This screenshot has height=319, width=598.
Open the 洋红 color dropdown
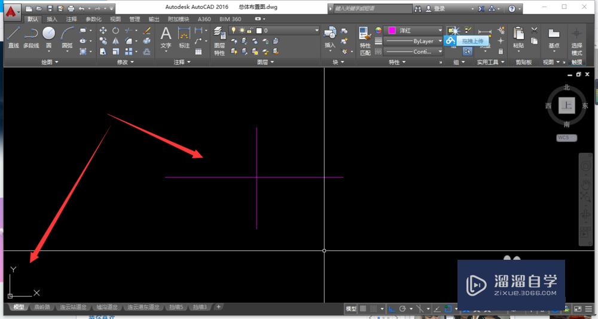pyautogui.click(x=413, y=30)
